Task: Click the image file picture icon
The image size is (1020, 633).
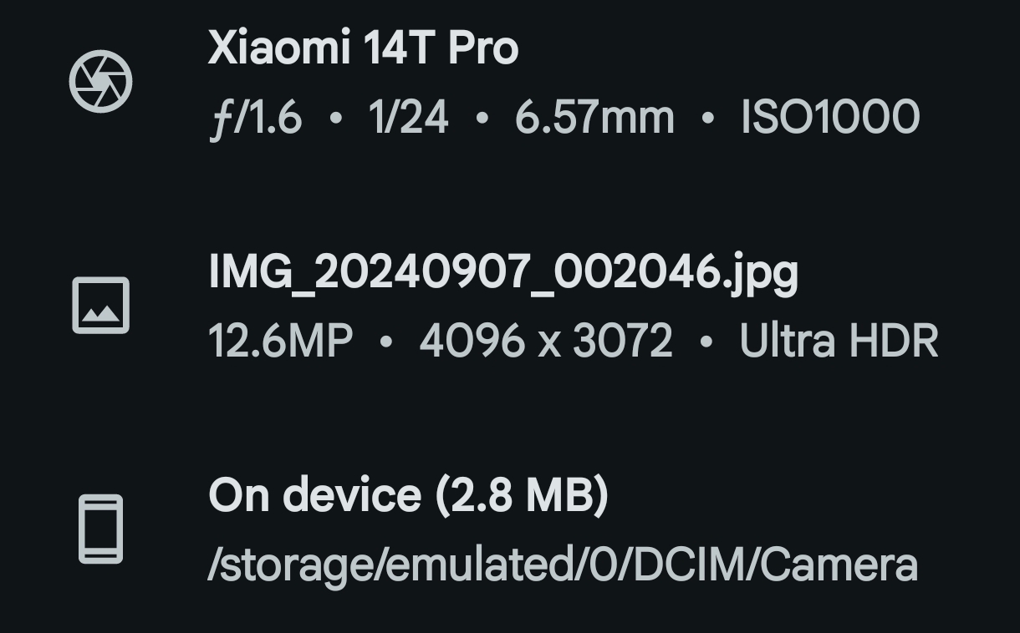Action: [x=100, y=305]
